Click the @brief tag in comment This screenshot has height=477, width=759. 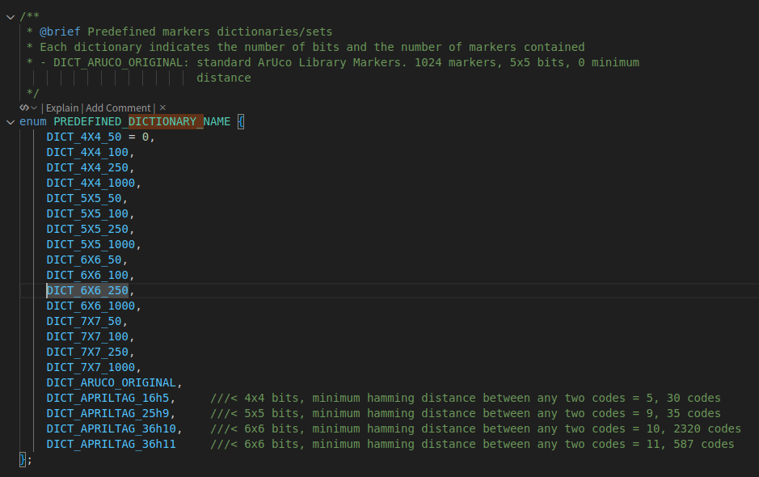click(60, 32)
